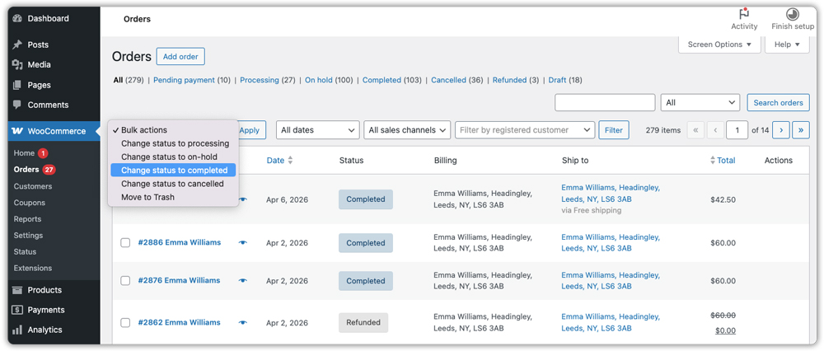Open order #2886 Emma Williams

tap(180, 243)
